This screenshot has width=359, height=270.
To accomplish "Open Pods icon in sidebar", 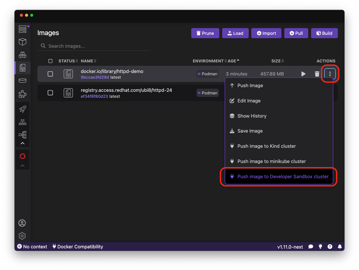I will pyautogui.click(x=23, y=55).
